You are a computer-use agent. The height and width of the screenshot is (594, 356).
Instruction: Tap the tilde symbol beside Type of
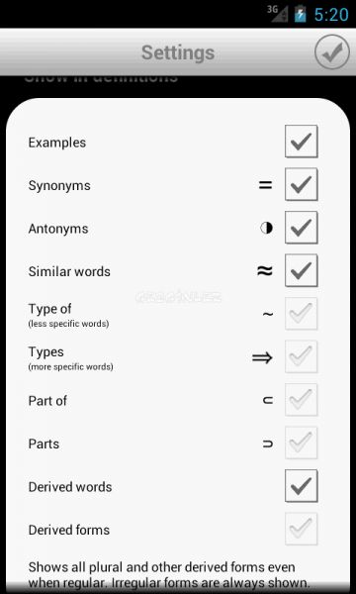267,314
